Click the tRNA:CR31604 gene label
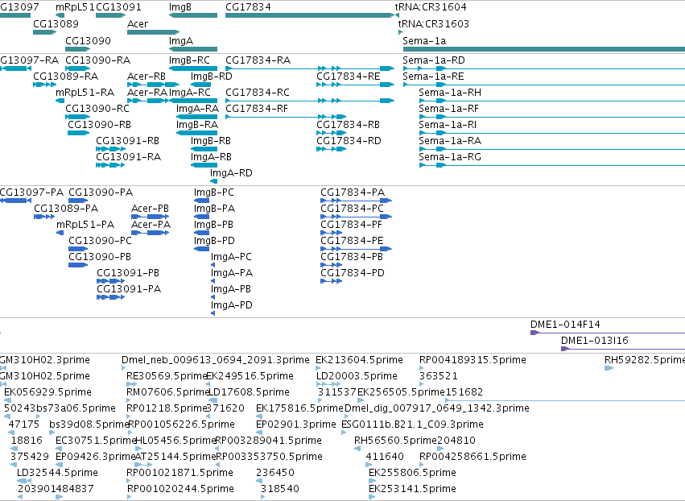The width and height of the screenshot is (685, 501). [x=431, y=7]
